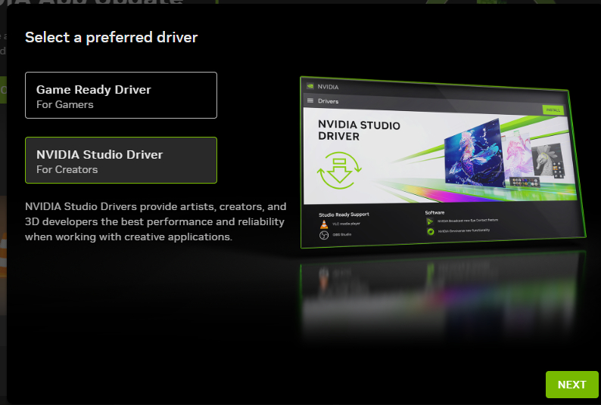Choose NVIDIA Studio Driver for Creators

pos(121,160)
